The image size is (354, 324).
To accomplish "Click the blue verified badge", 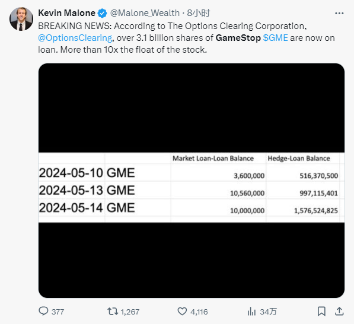I will [102, 13].
